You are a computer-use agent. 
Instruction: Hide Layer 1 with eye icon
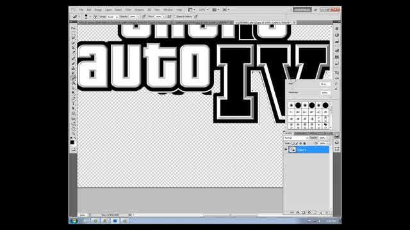(x=286, y=149)
